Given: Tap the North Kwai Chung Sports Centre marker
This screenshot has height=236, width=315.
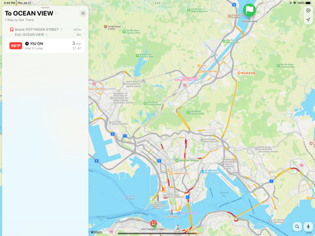Looking at the screenshot, I should [x=124, y=84].
